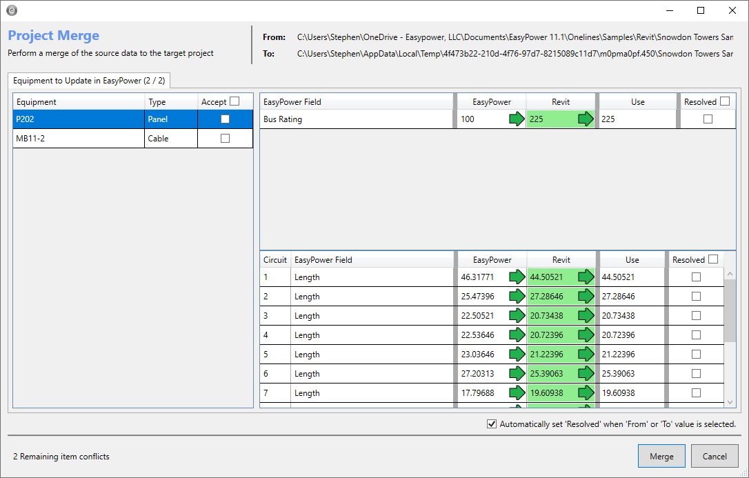This screenshot has height=478, width=749.
Task: Check the Accept box for MB11-2 cable
Action: (x=225, y=139)
